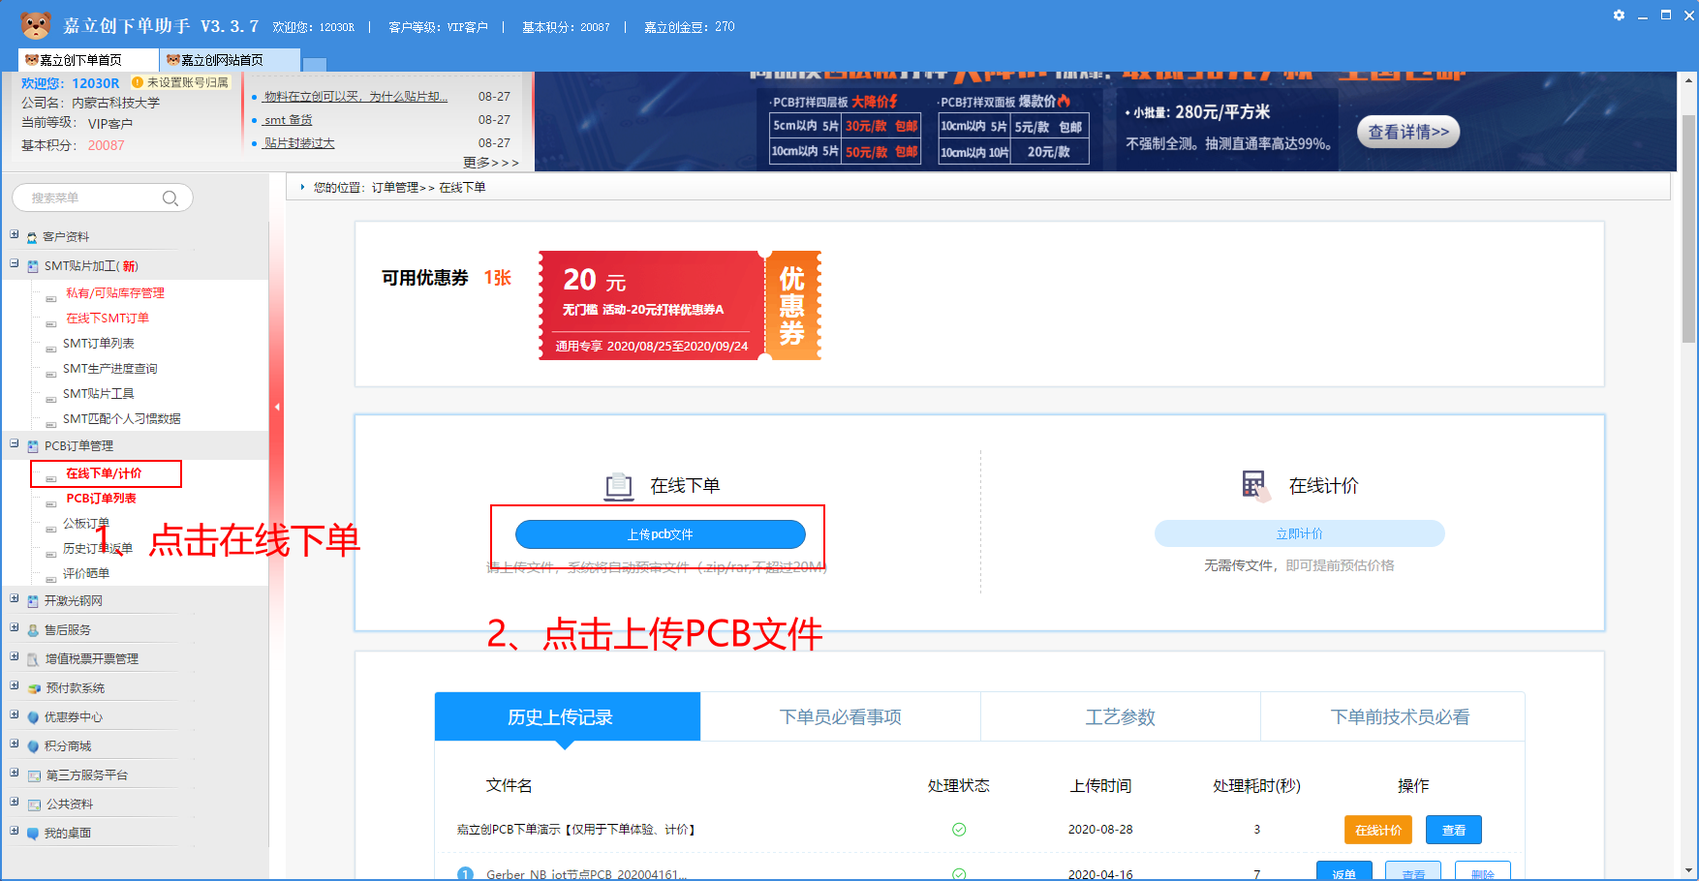Click the vertical scrollbar thumb on right
The image size is (1699, 881).
pyautogui.click(x=1689, y=228)
